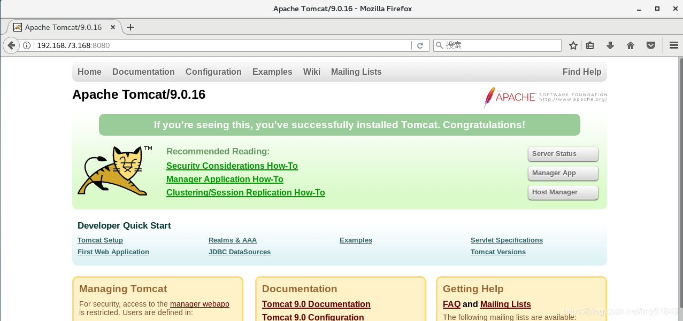The image size is (683, 321).
Task: Open the manager webapp link
Action: 199,304
